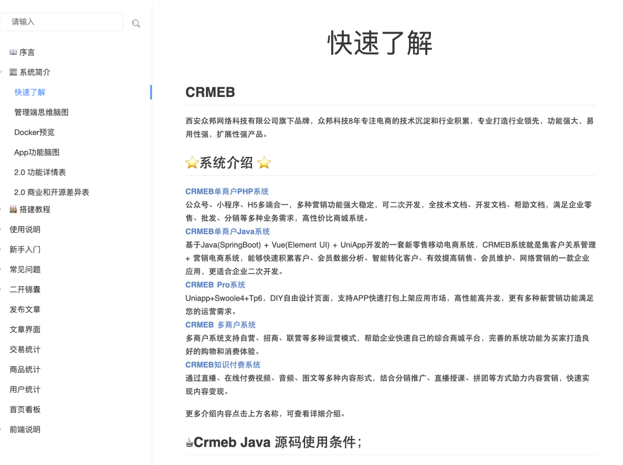This screenshot has width=623, height=465.
Task: Open 管理端思维脑图 page
Action: [x=42, y=112]
